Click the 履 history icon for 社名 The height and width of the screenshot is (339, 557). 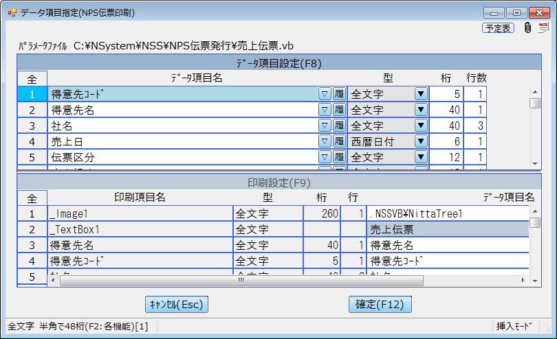click(339, 126)
